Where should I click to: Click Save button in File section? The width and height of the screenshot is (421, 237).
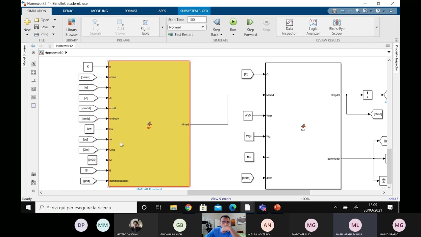click(41, 27)
